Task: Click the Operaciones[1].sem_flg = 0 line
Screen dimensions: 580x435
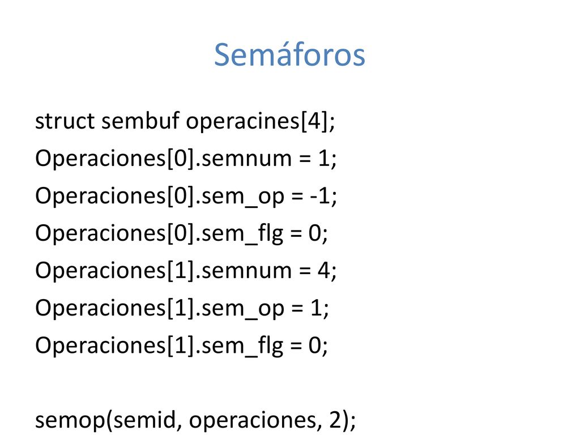Action: coord(182,345)
